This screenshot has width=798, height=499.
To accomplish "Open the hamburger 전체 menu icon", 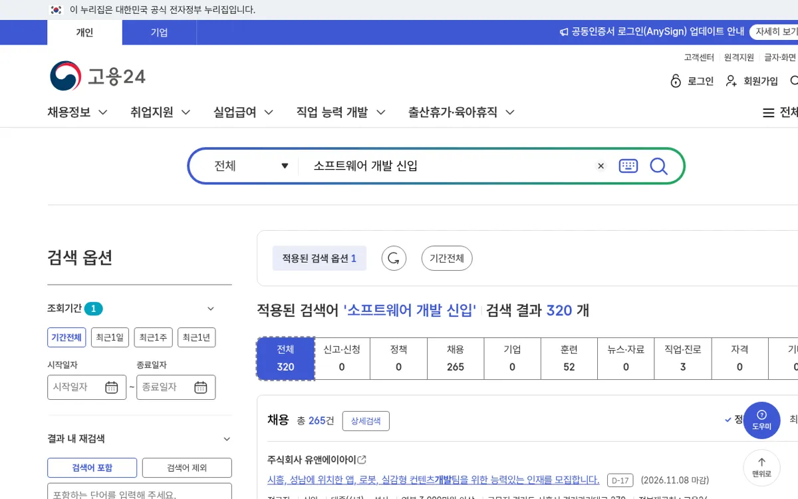I will click(769, 113).
